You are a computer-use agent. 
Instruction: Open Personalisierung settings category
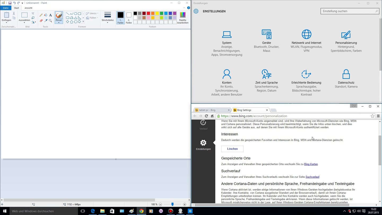pyautogui.click(x=346, y=41)
